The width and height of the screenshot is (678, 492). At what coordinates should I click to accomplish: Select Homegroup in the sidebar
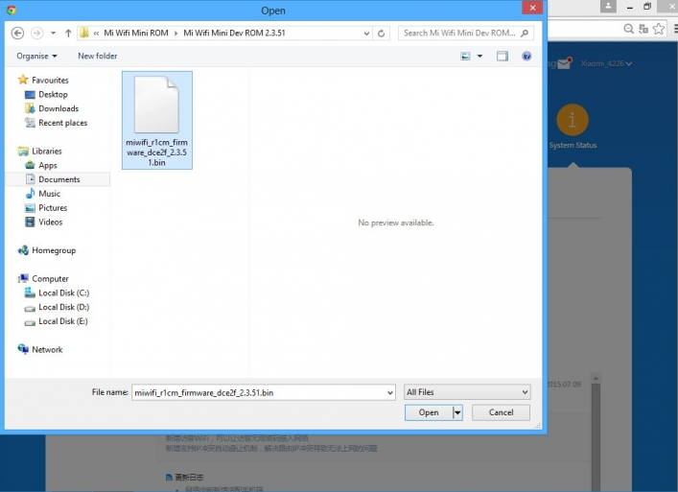click(47, 250)
